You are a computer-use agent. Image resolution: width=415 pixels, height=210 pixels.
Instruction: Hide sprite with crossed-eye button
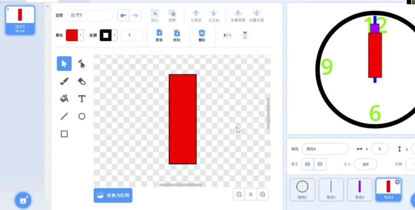[320, 164]
